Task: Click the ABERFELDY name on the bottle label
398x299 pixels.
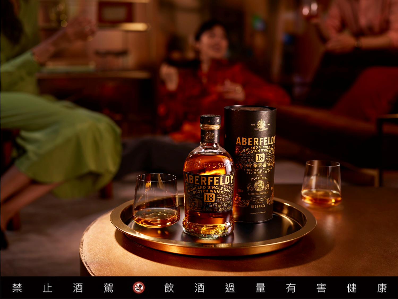Action: click(x=209, y=180)
